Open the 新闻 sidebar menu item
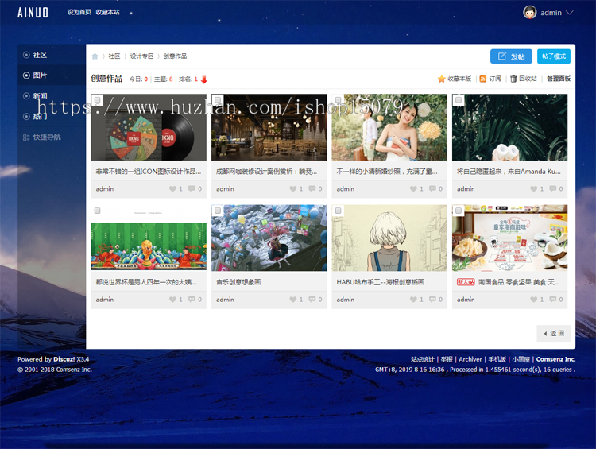This screenshot has height=449, width=596. (52, 96)
